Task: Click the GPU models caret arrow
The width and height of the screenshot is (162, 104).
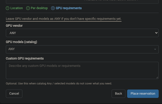Action: click(155, 49)
